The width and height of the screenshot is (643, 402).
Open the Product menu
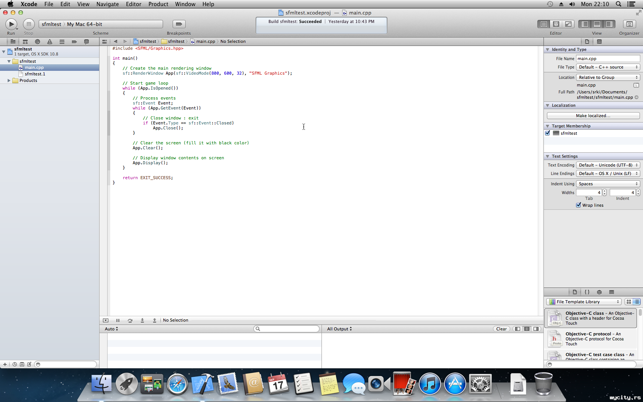158,4
